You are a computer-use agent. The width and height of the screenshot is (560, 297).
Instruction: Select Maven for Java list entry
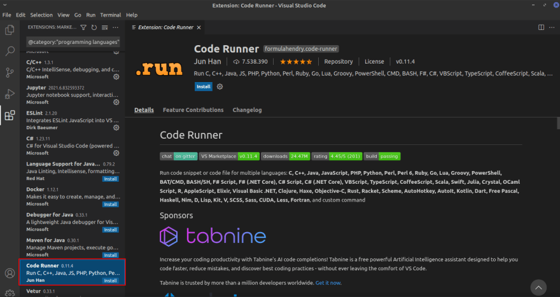[73, 247]
